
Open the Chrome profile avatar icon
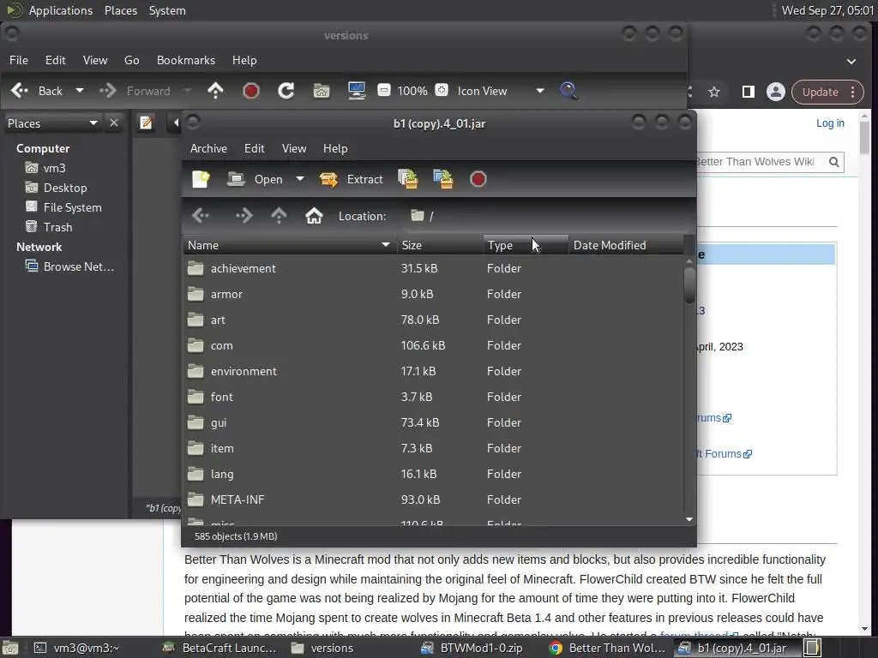(x=775, y=92)
